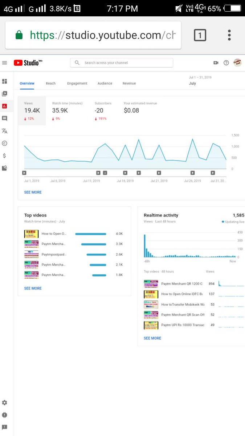Viewport: 245px width, 436px height.
Task: Open the Settings gear in sidebar
Action: [4, 403]
